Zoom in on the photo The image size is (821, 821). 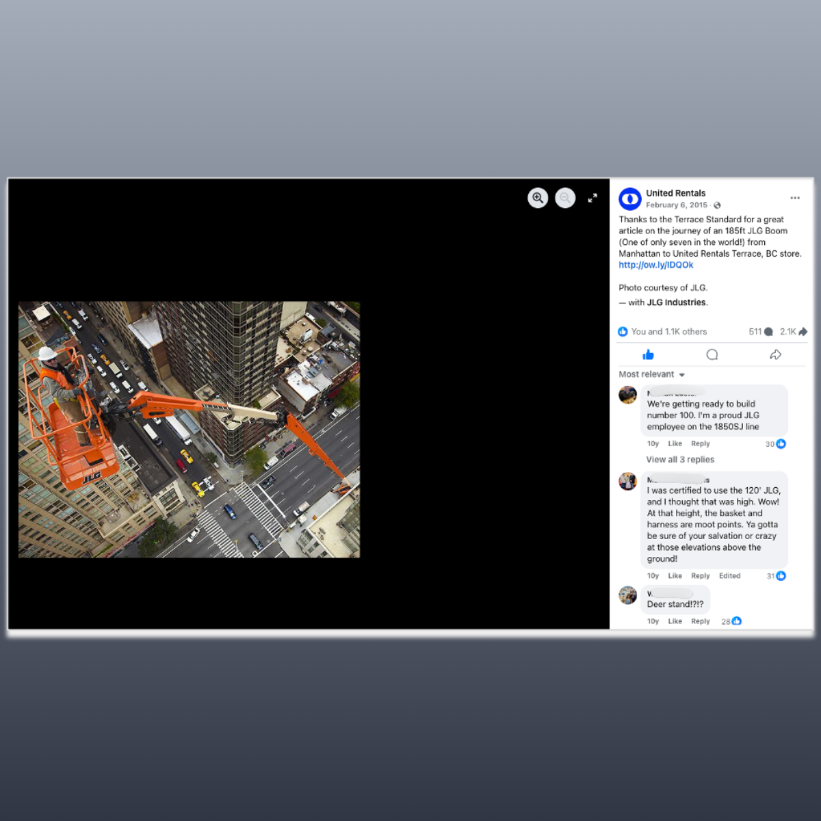click(538, 198)
